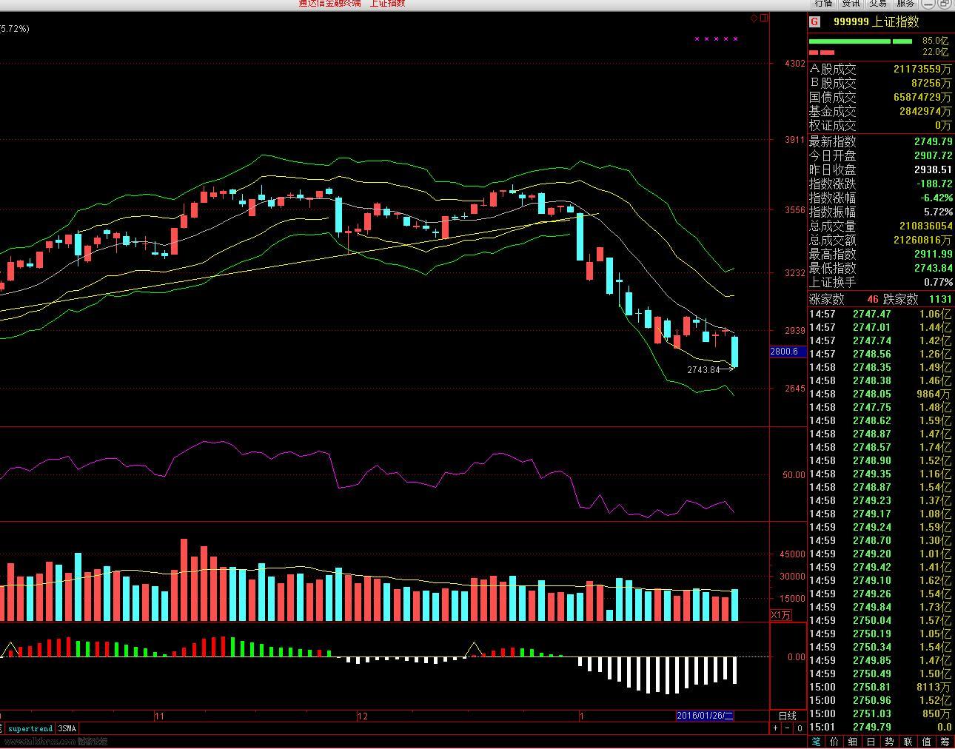Viewport: 955px width, 749px height.
Task: Switch to 价 price tab
Action: pos(834,742)
